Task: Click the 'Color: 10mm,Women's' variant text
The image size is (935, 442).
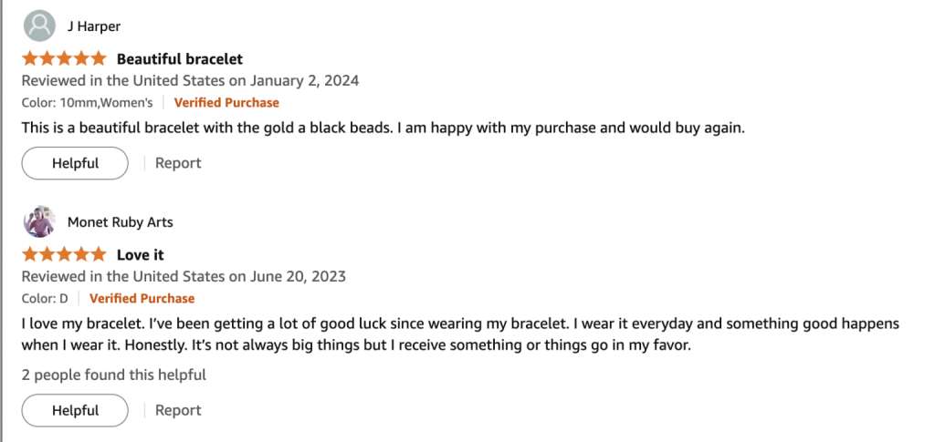Action: tap(87, 103)
